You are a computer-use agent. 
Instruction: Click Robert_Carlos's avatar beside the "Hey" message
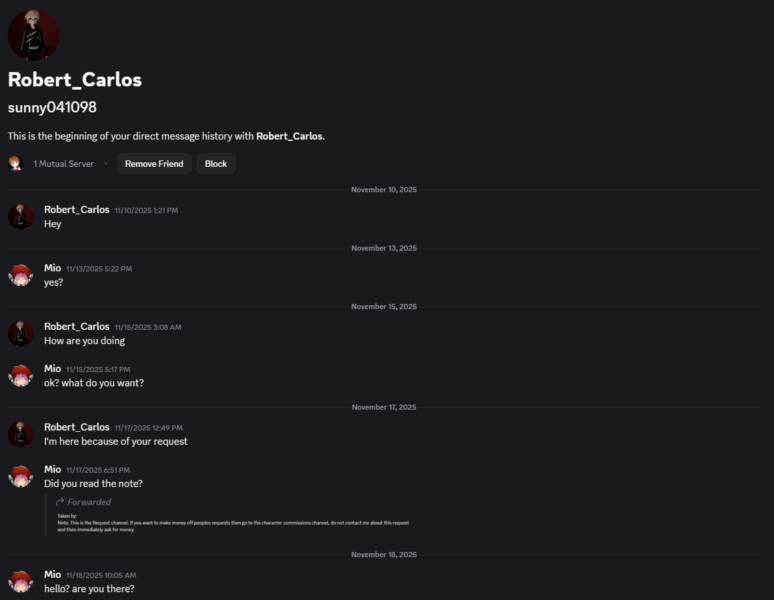[21, 217]
